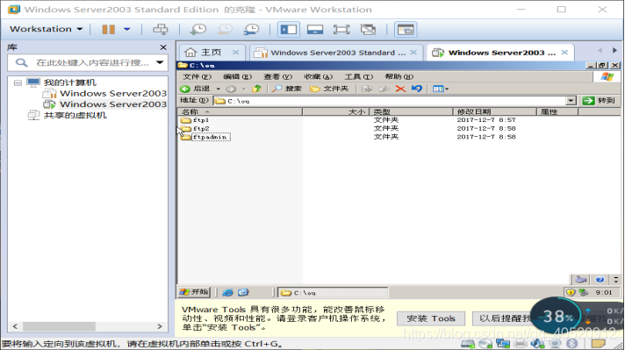Open the 开始 start menu in guest
Screen dimensions: 625x350
tap(194, 292)
